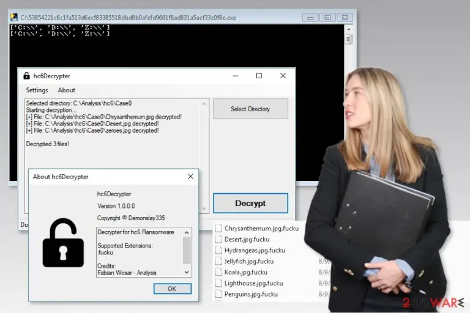Close the console exe window
470x313 pixels.
345,18
